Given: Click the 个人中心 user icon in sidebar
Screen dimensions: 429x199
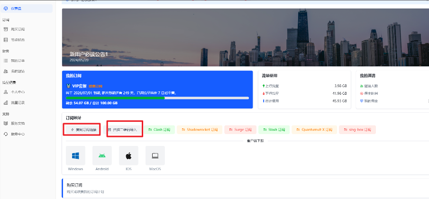Looking at the screenshot, I should (6, 92).
